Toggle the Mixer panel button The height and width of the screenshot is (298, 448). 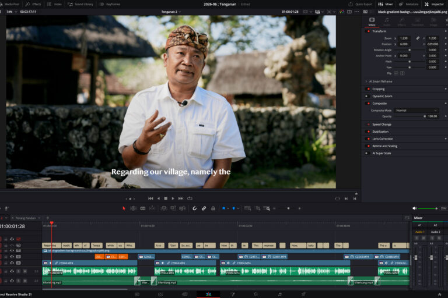(386, 4)
